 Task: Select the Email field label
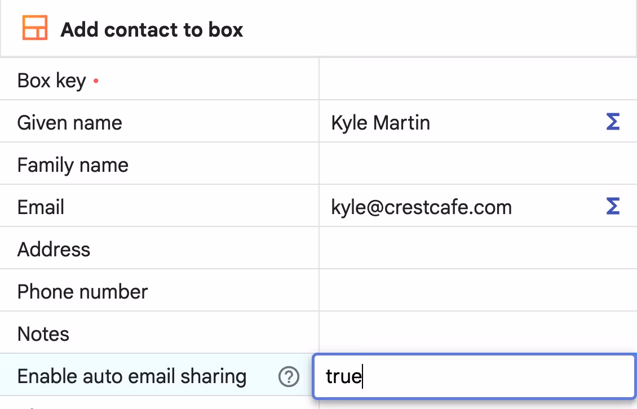click(x=41, y=207)
